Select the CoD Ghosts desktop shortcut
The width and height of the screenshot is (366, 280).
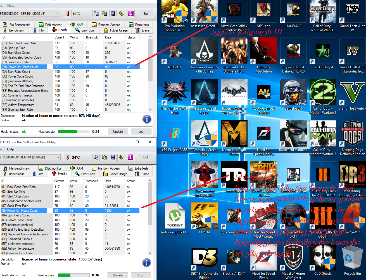tap(323, 260)
